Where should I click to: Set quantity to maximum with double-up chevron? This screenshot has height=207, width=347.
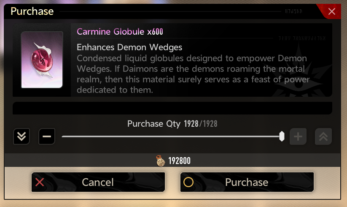point(323,136)
